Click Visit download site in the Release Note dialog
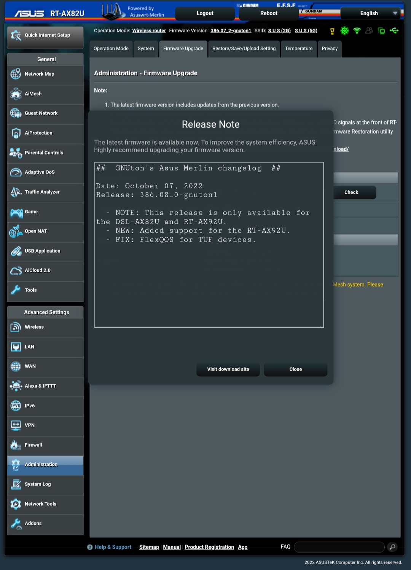The image size is (411, 570). [x=228, y=369]
